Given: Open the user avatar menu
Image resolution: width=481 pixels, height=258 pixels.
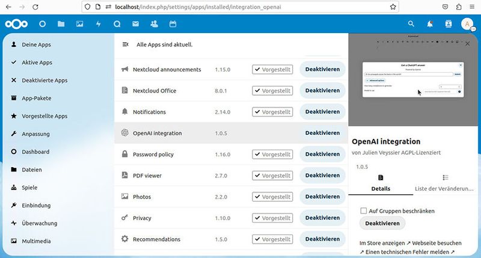Looking at the screenshot, I should pos(467,24).
